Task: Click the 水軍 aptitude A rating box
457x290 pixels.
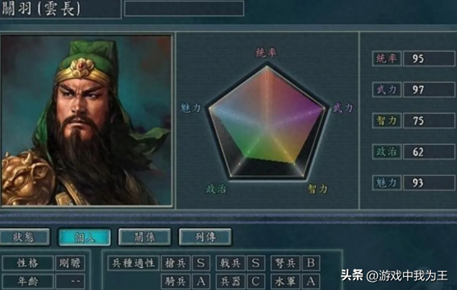Action: [x=311, y=281]
